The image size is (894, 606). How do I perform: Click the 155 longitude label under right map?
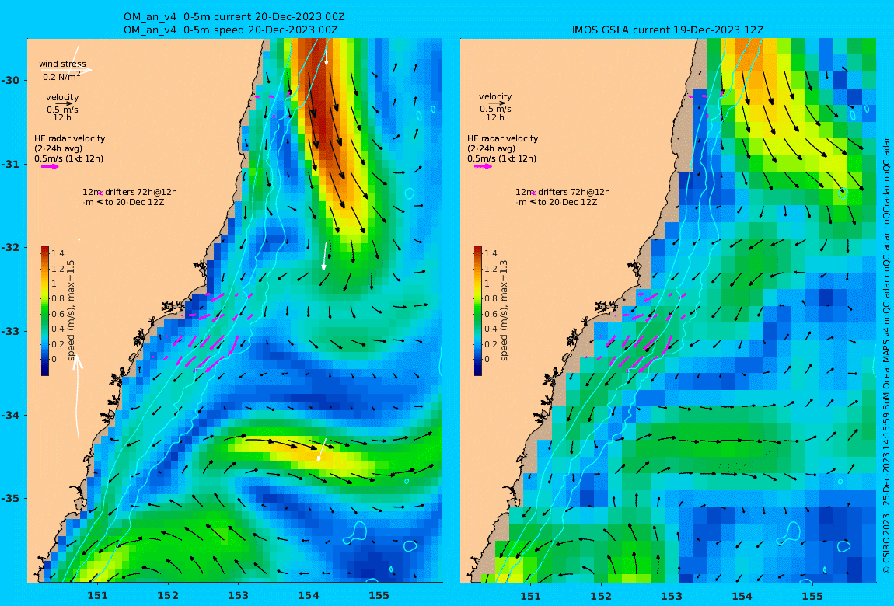tap(812, 597)
